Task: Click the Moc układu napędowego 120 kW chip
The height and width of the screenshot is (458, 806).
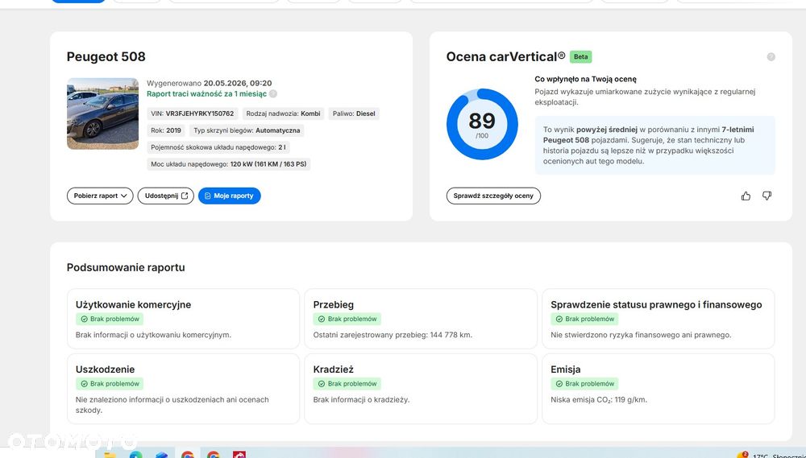Action: click(x=228, y=164)
